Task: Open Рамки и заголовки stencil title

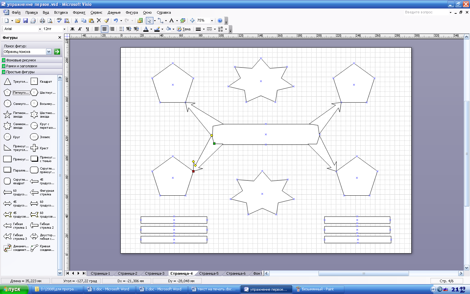Action: pos(31,66)
